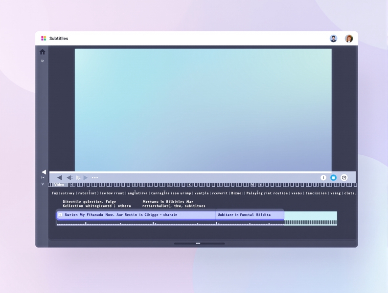
Task: Expand the V chevron in the sidebar
Action: coord(43,184)
